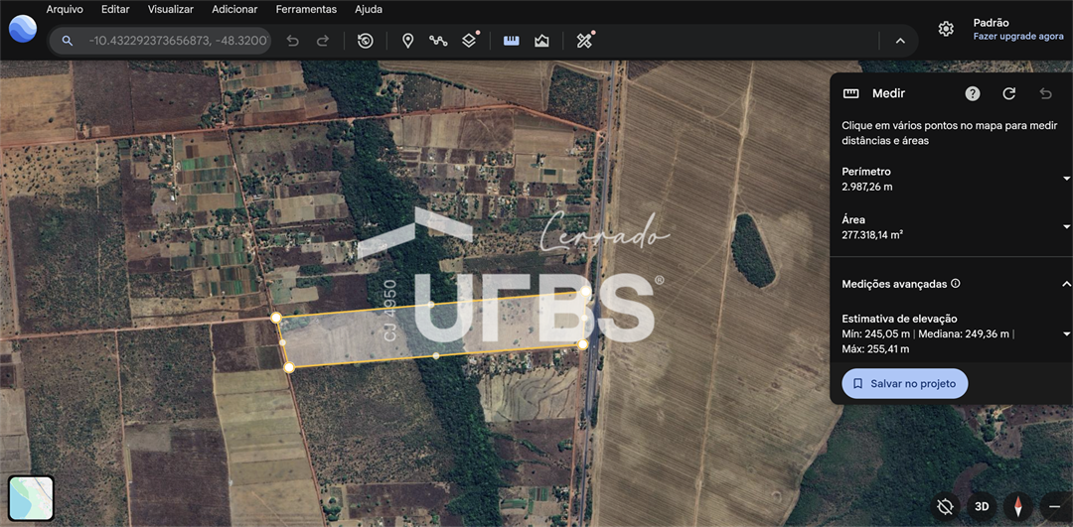The image size is (1073, 527).
Task: Activate the ruler measure tool
Action: (x=512, y=41)
